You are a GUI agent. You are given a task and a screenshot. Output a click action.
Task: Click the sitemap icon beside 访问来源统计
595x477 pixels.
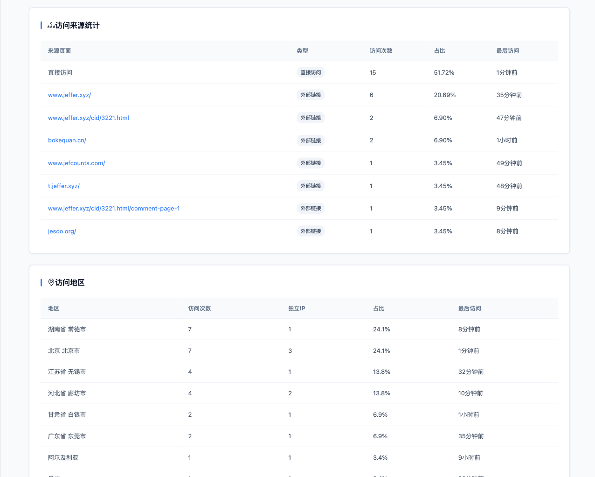tap(51, 26)
